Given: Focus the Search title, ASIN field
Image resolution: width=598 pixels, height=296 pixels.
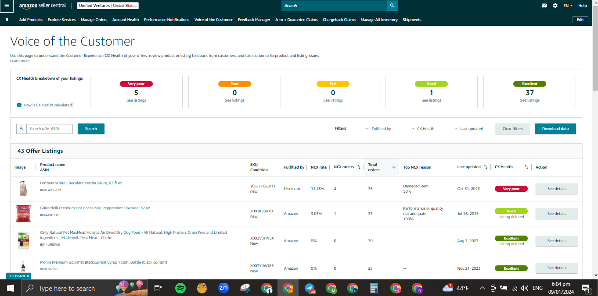Looking at the screenshot, I should pos(49,129).
